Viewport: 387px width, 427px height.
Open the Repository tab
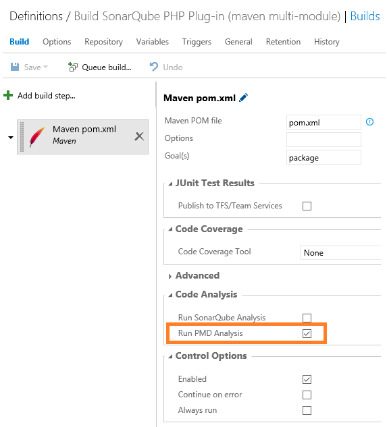(103, 42)
